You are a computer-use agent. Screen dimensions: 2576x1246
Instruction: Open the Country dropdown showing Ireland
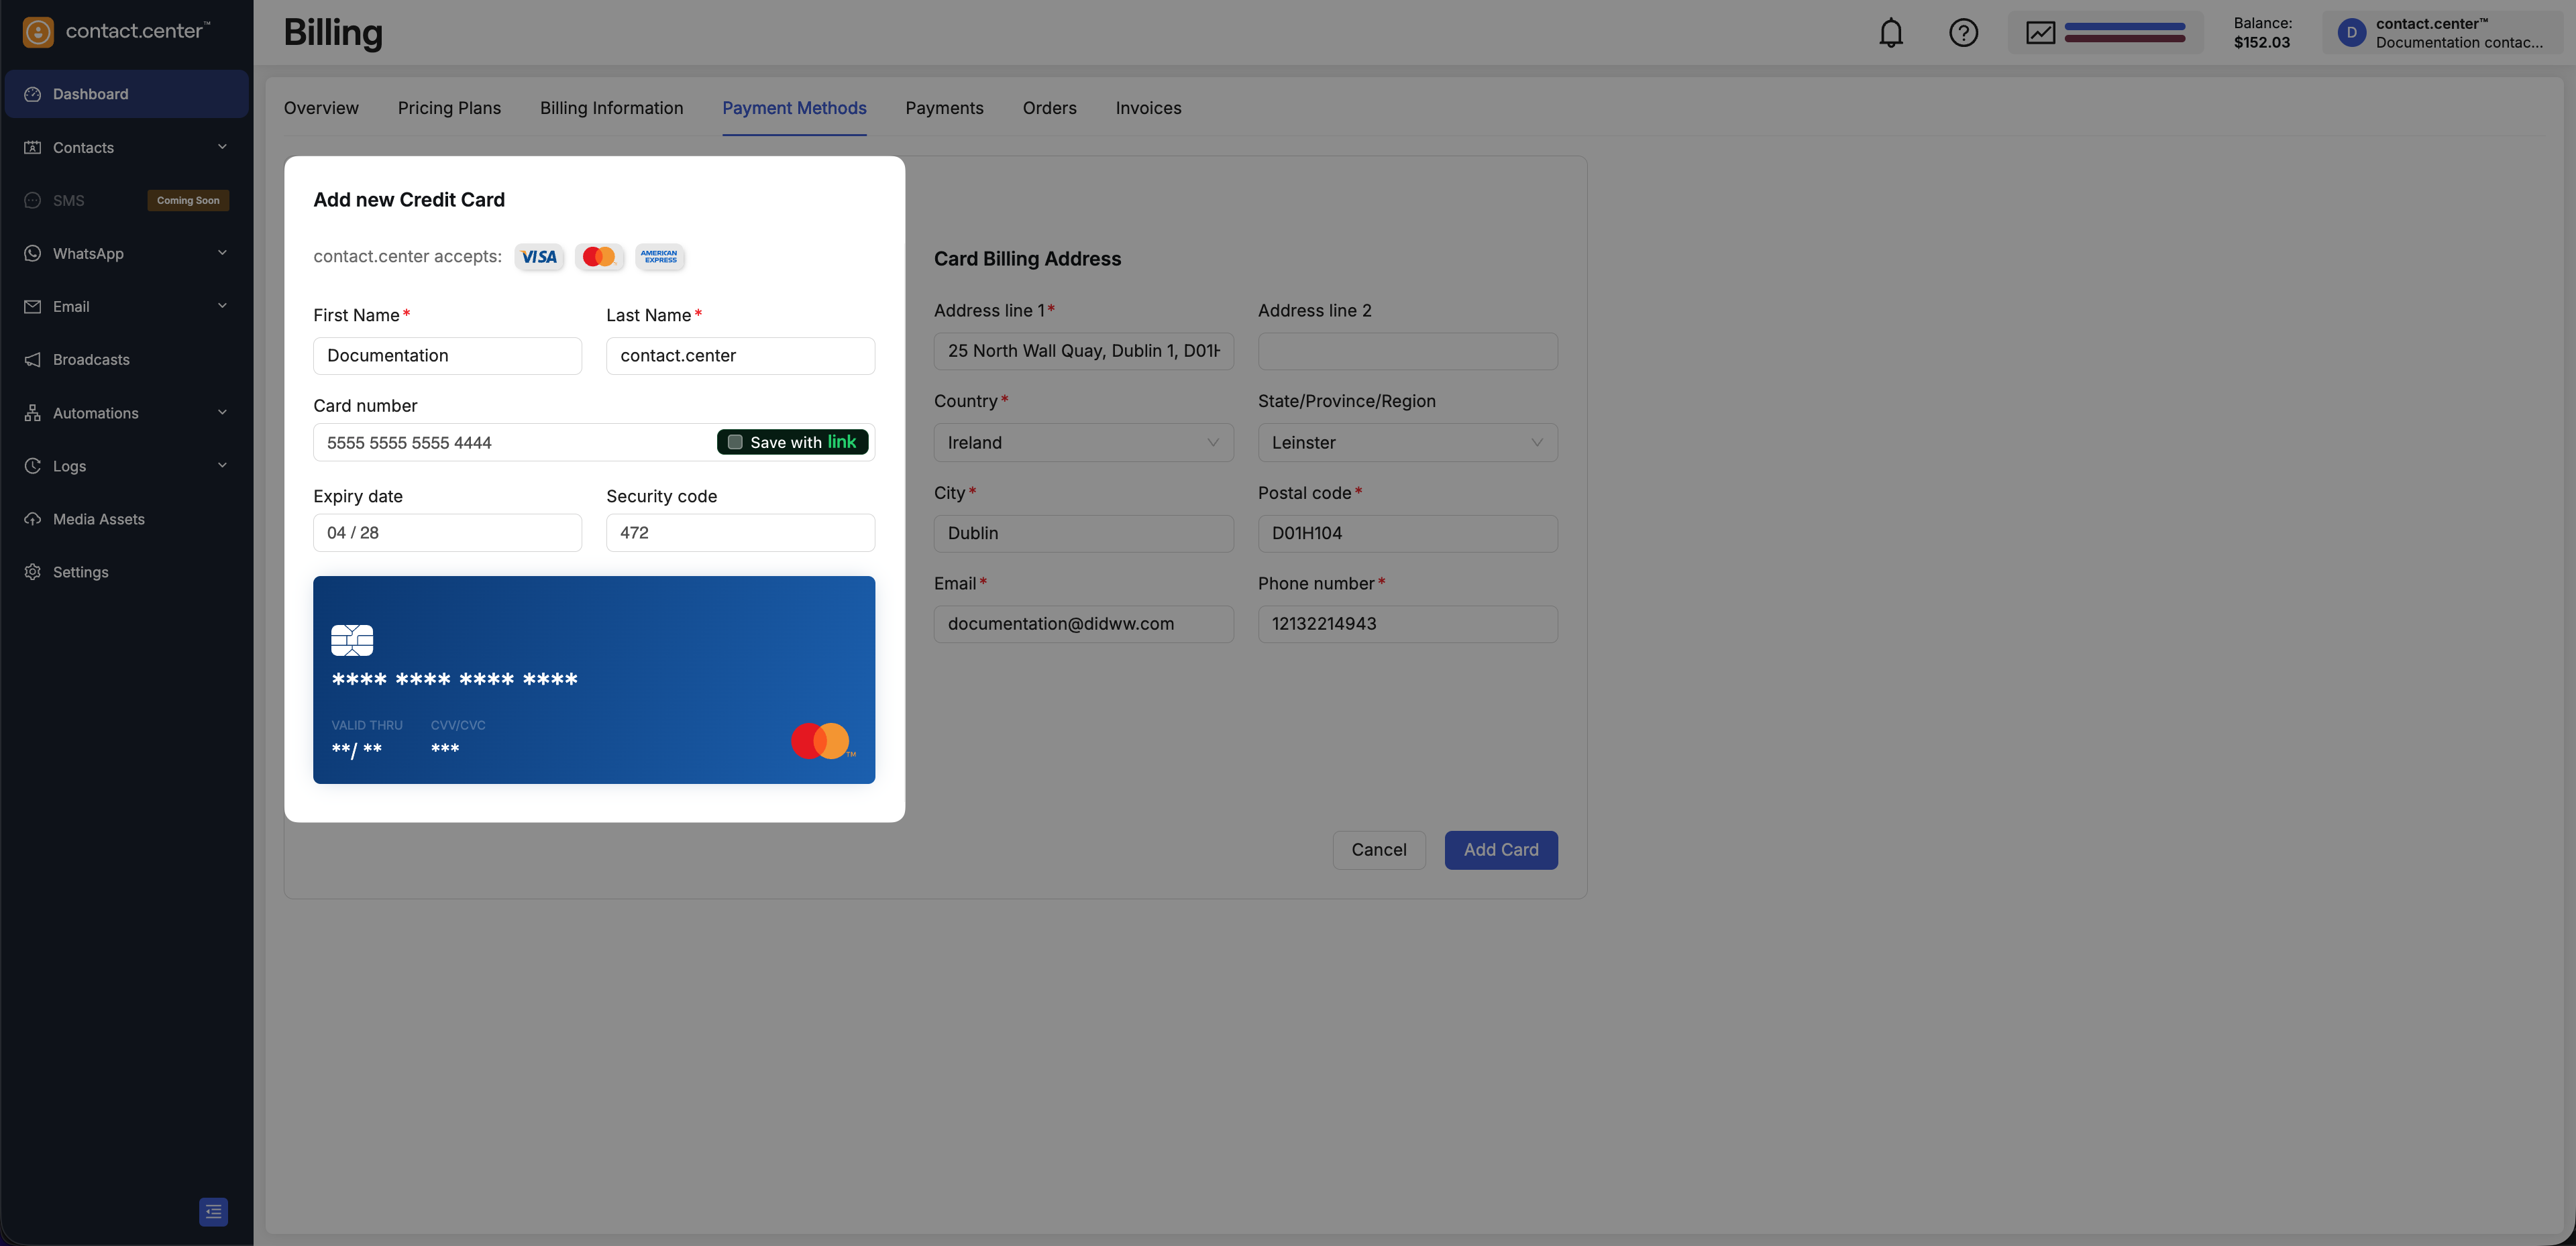(x=1083, y=442)
